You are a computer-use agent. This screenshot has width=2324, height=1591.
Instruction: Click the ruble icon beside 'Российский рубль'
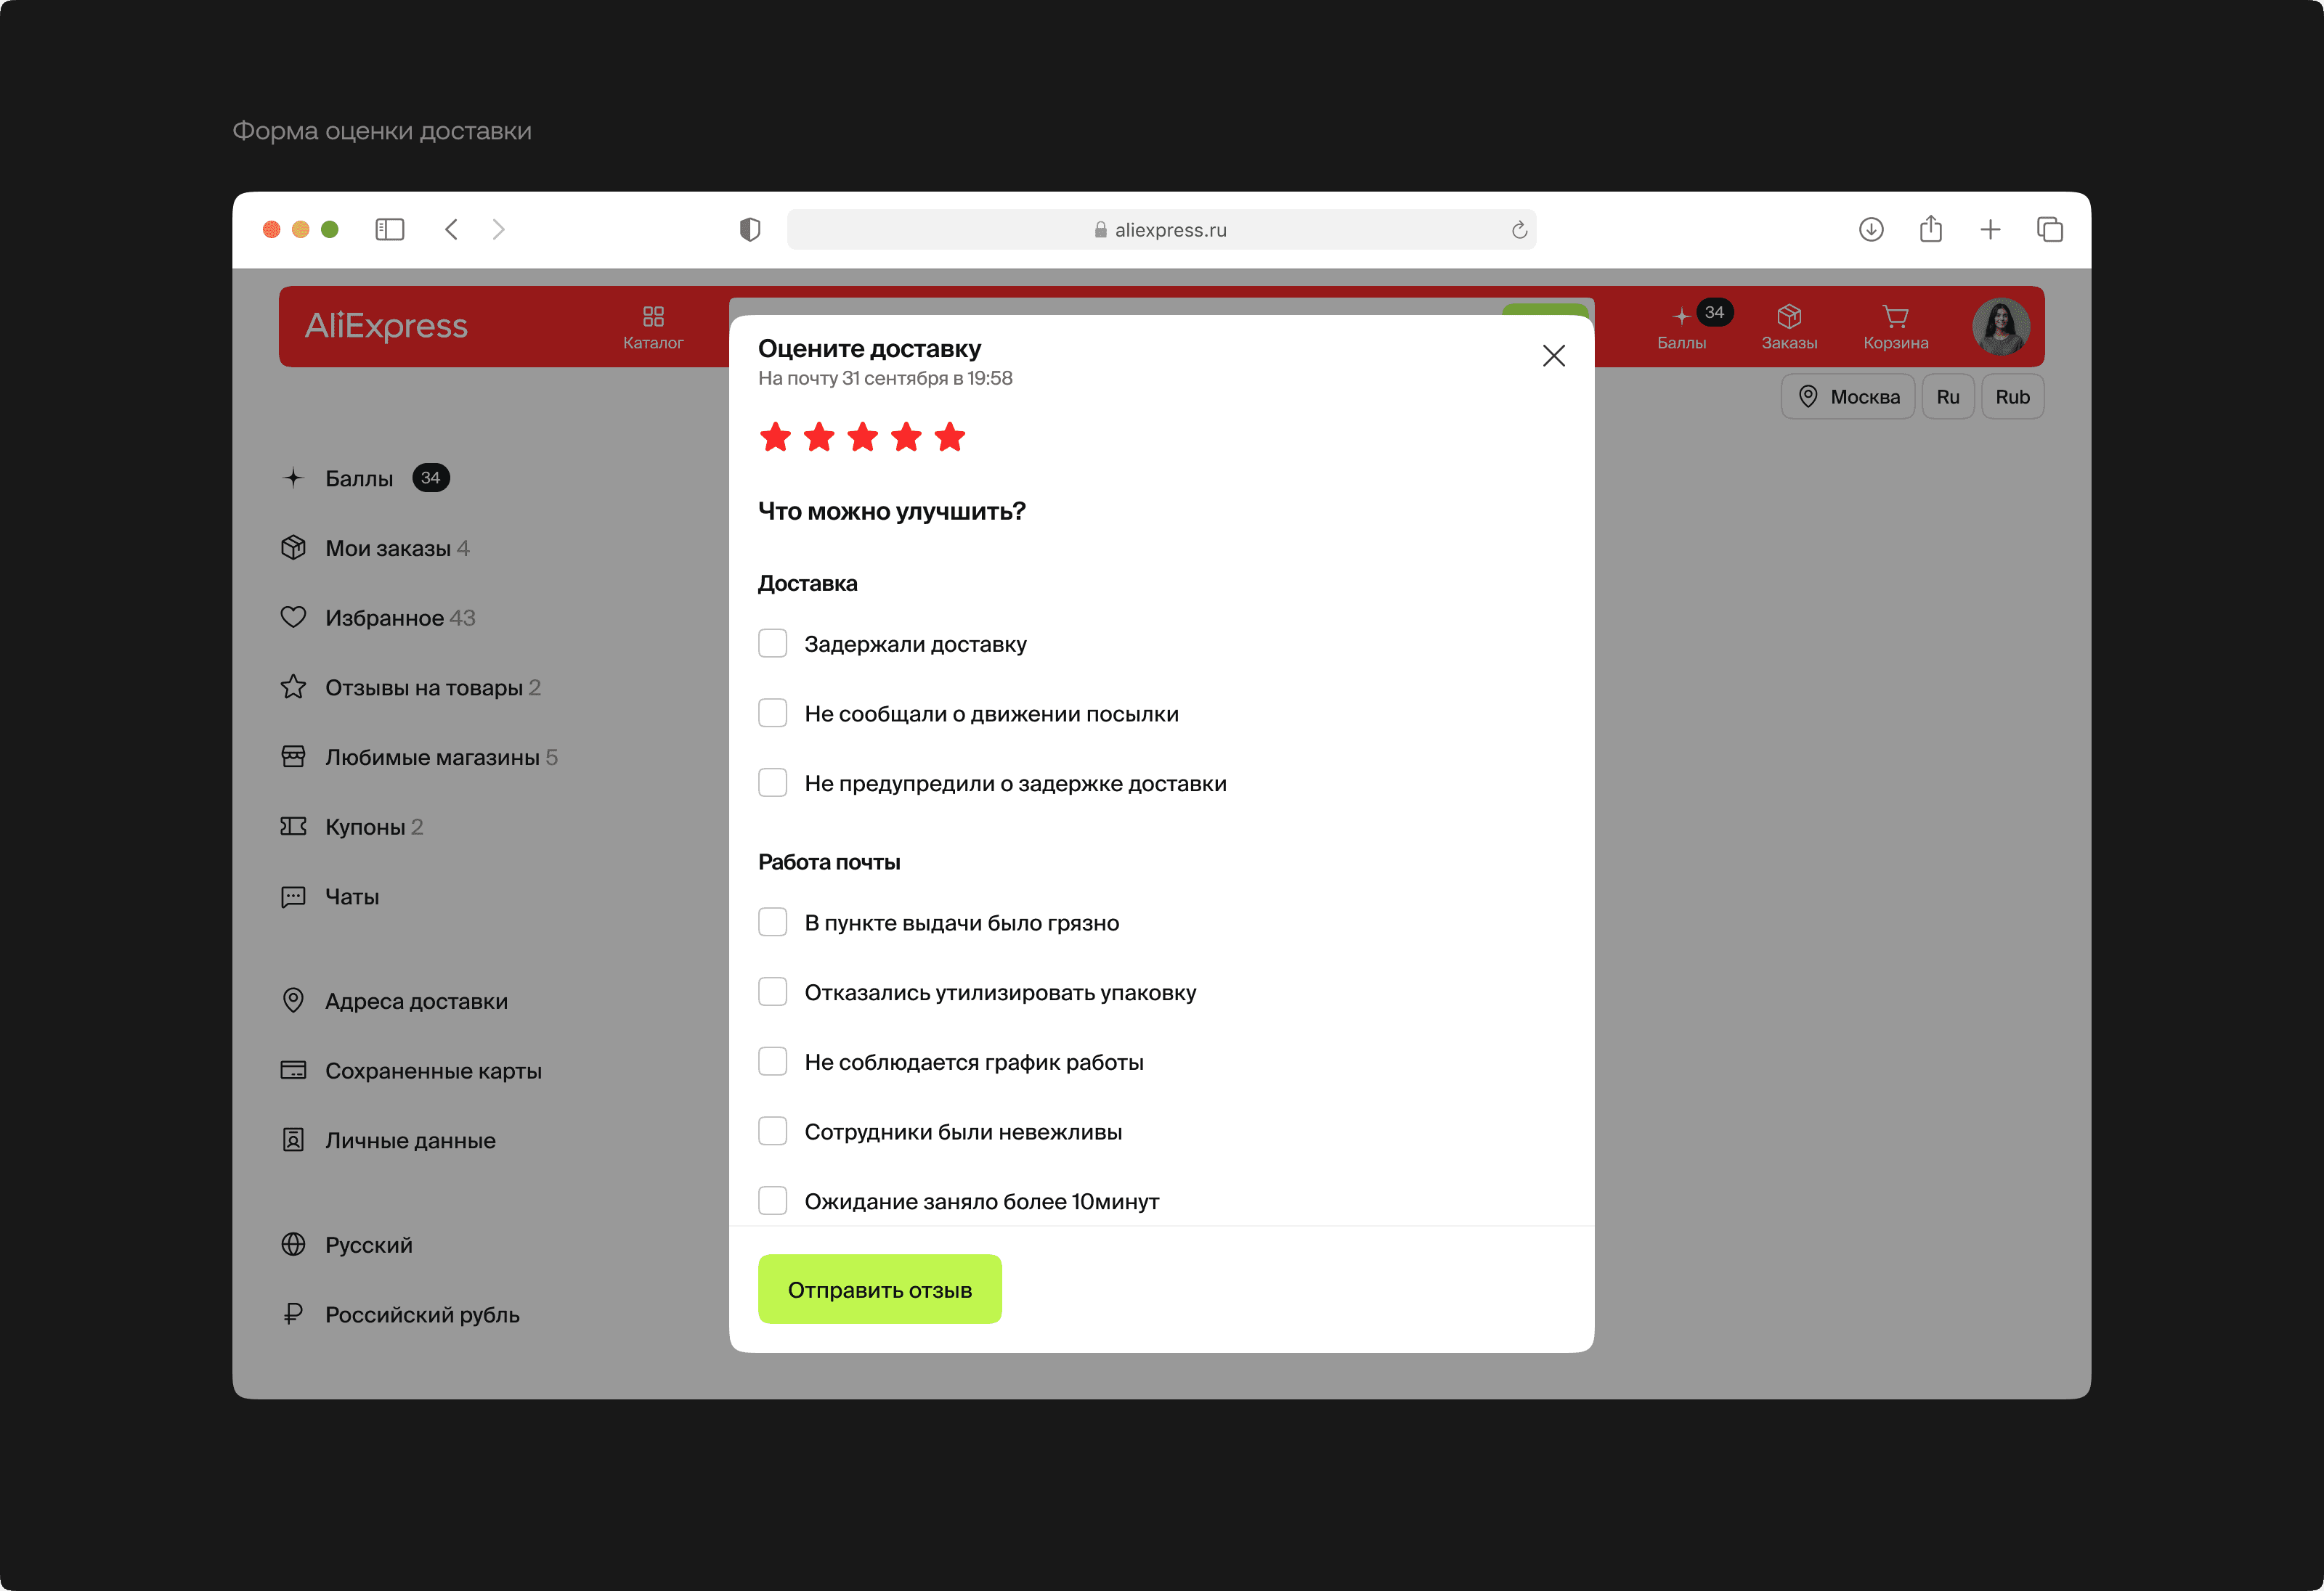293,1314
